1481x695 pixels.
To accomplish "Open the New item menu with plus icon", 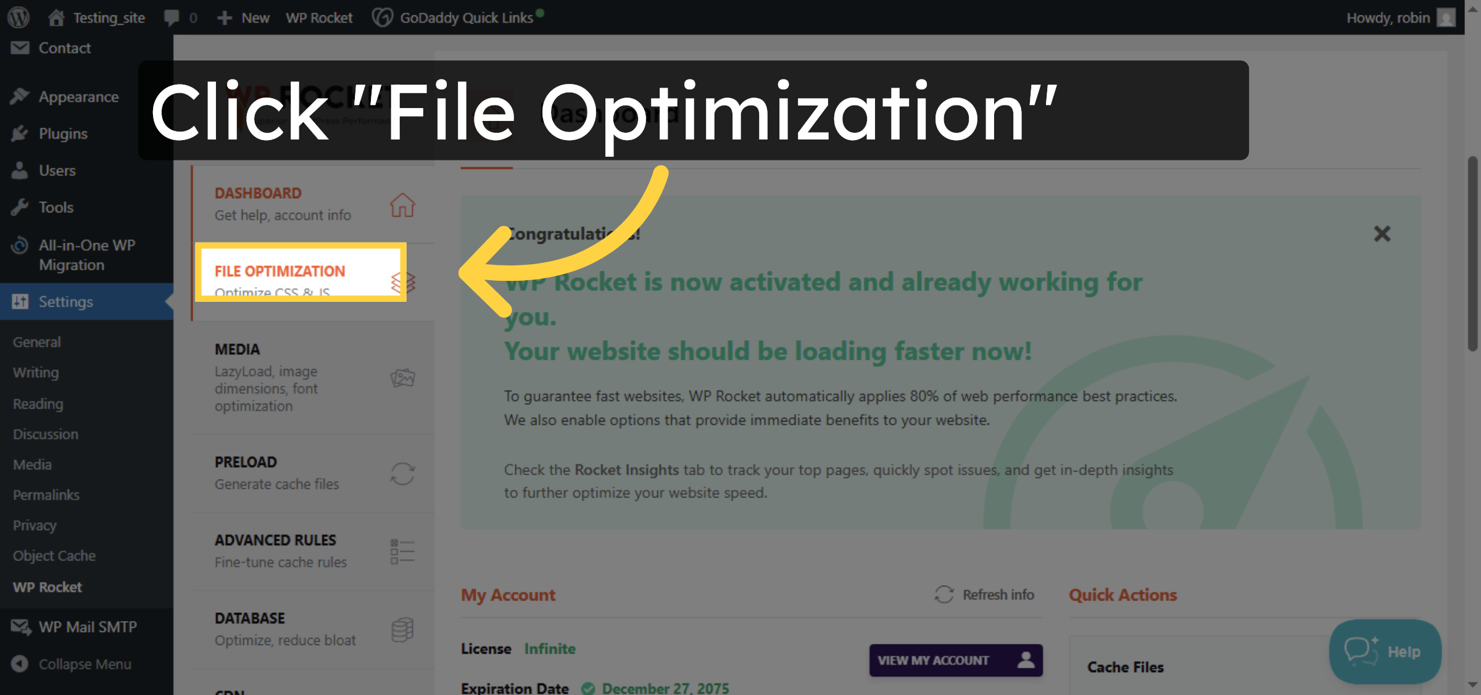I will (x=243, y=17).
